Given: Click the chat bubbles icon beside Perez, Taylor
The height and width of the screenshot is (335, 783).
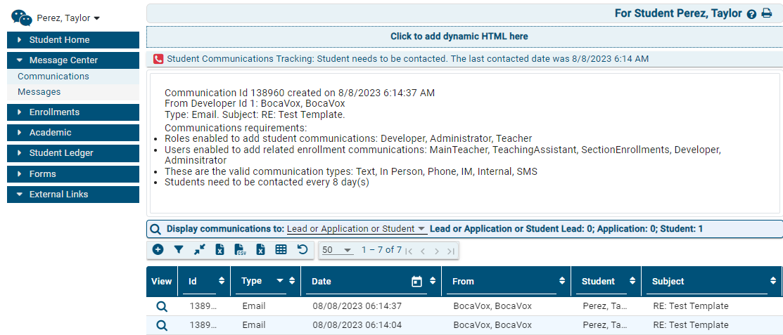Looking at the screenshot, I should point(22,18).
